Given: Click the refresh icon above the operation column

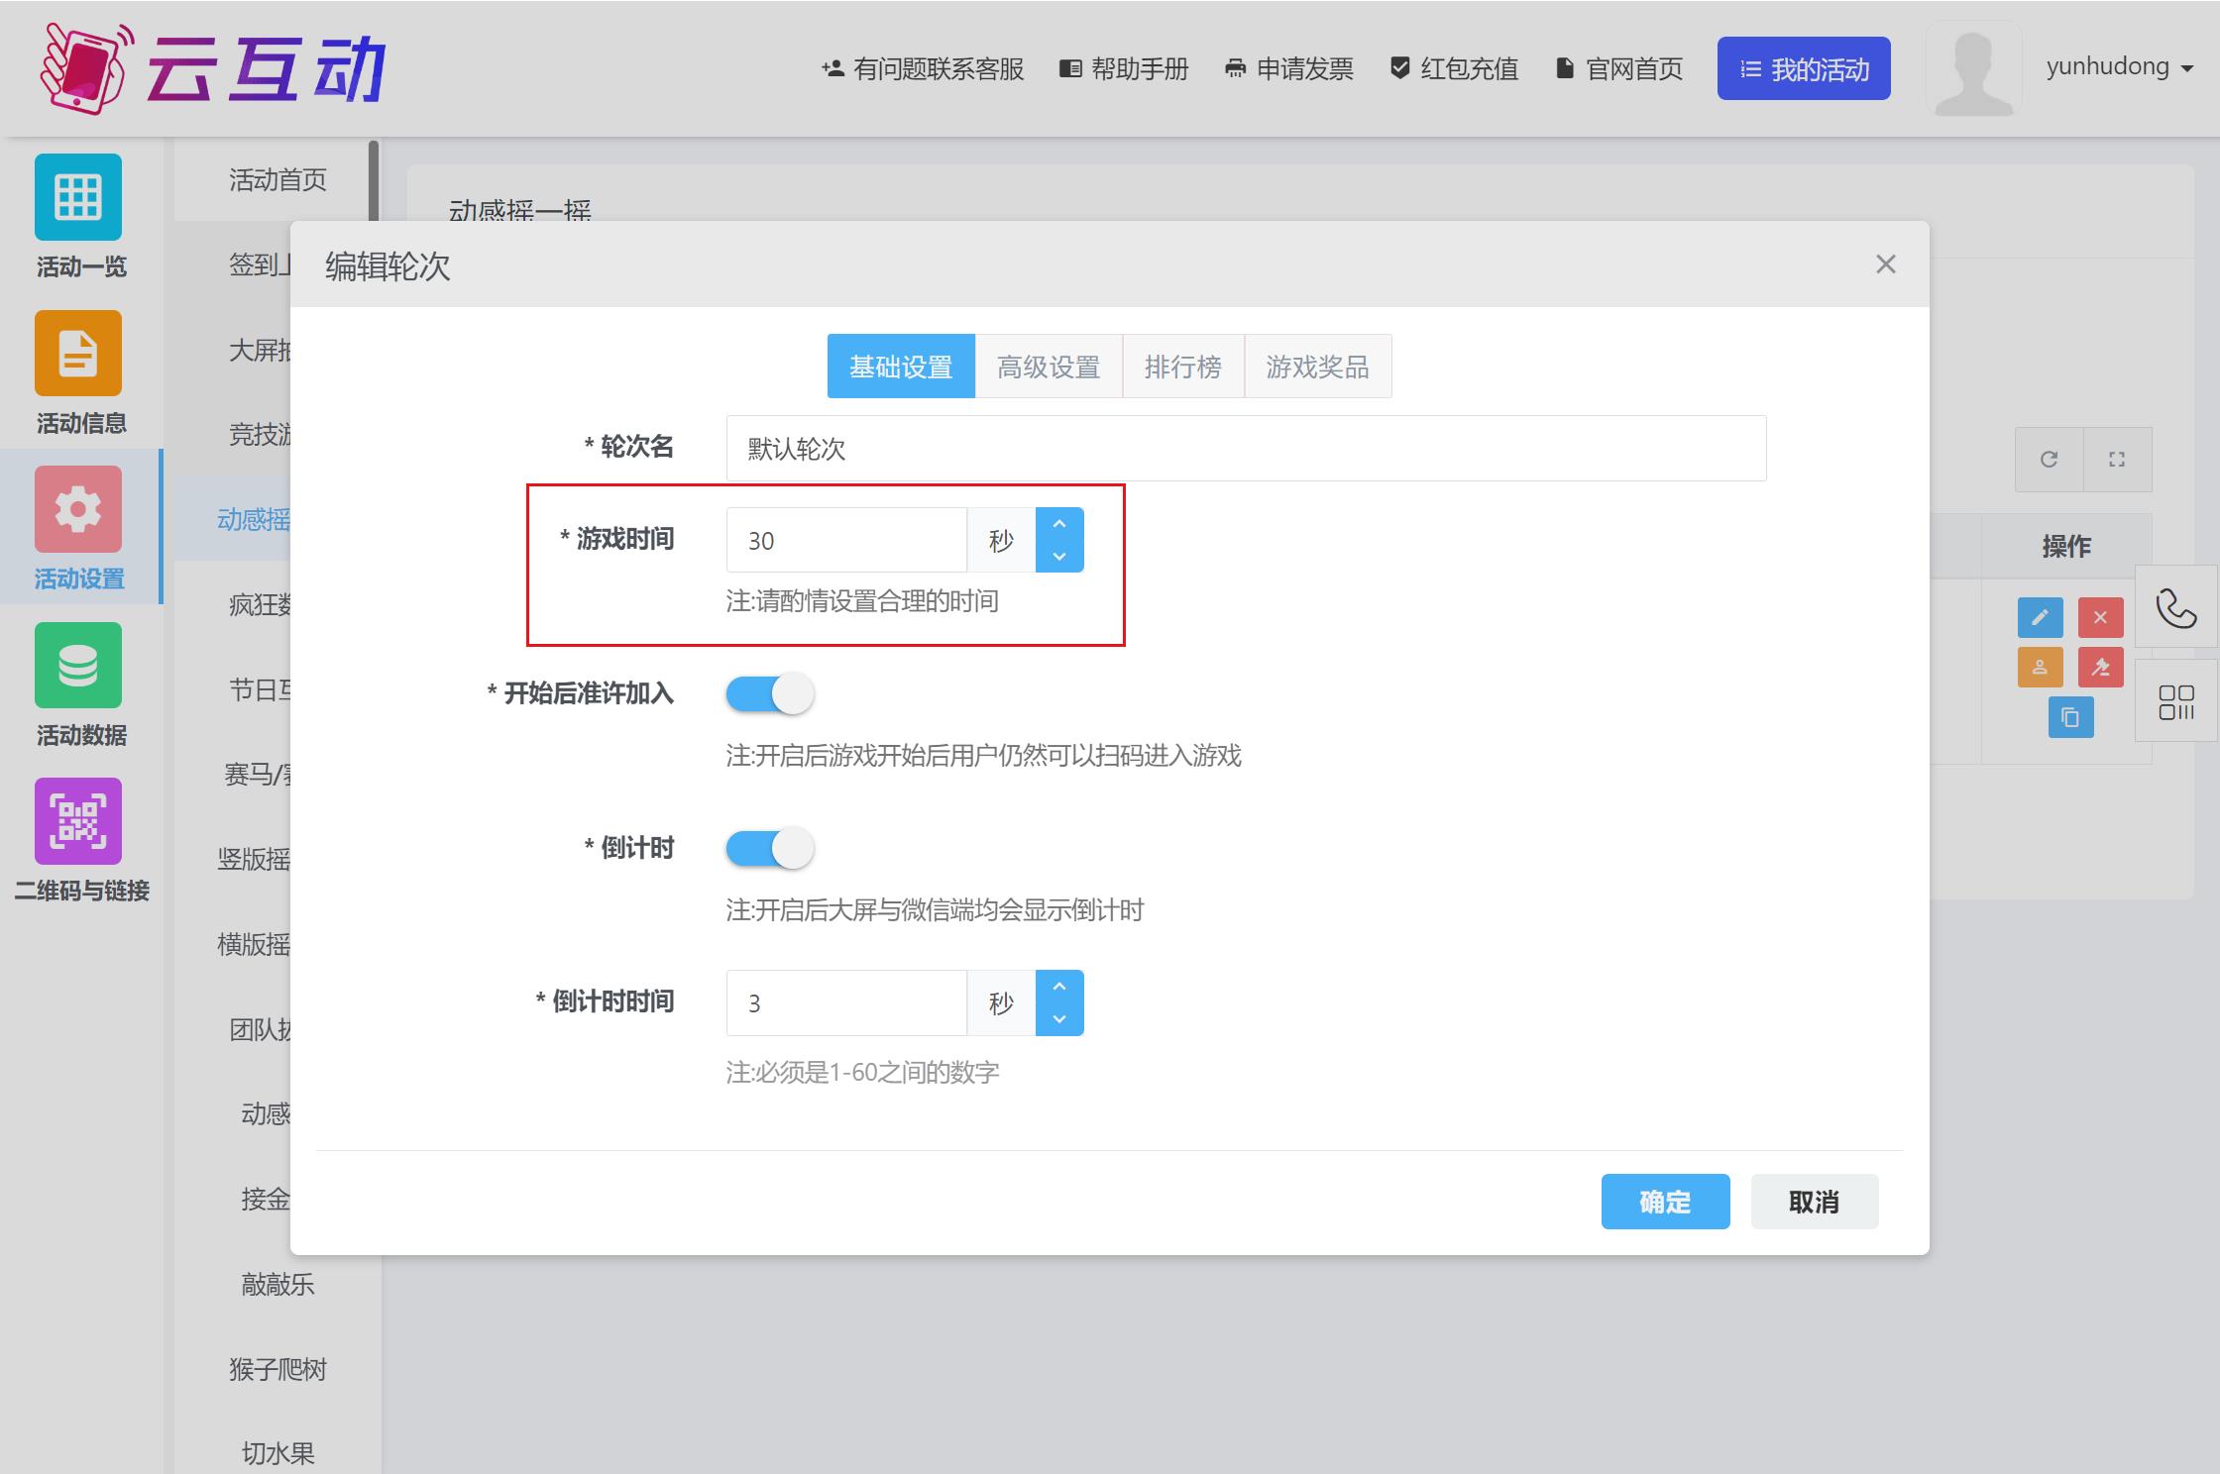Looking at the screenshot, I should click(2048, 459).
